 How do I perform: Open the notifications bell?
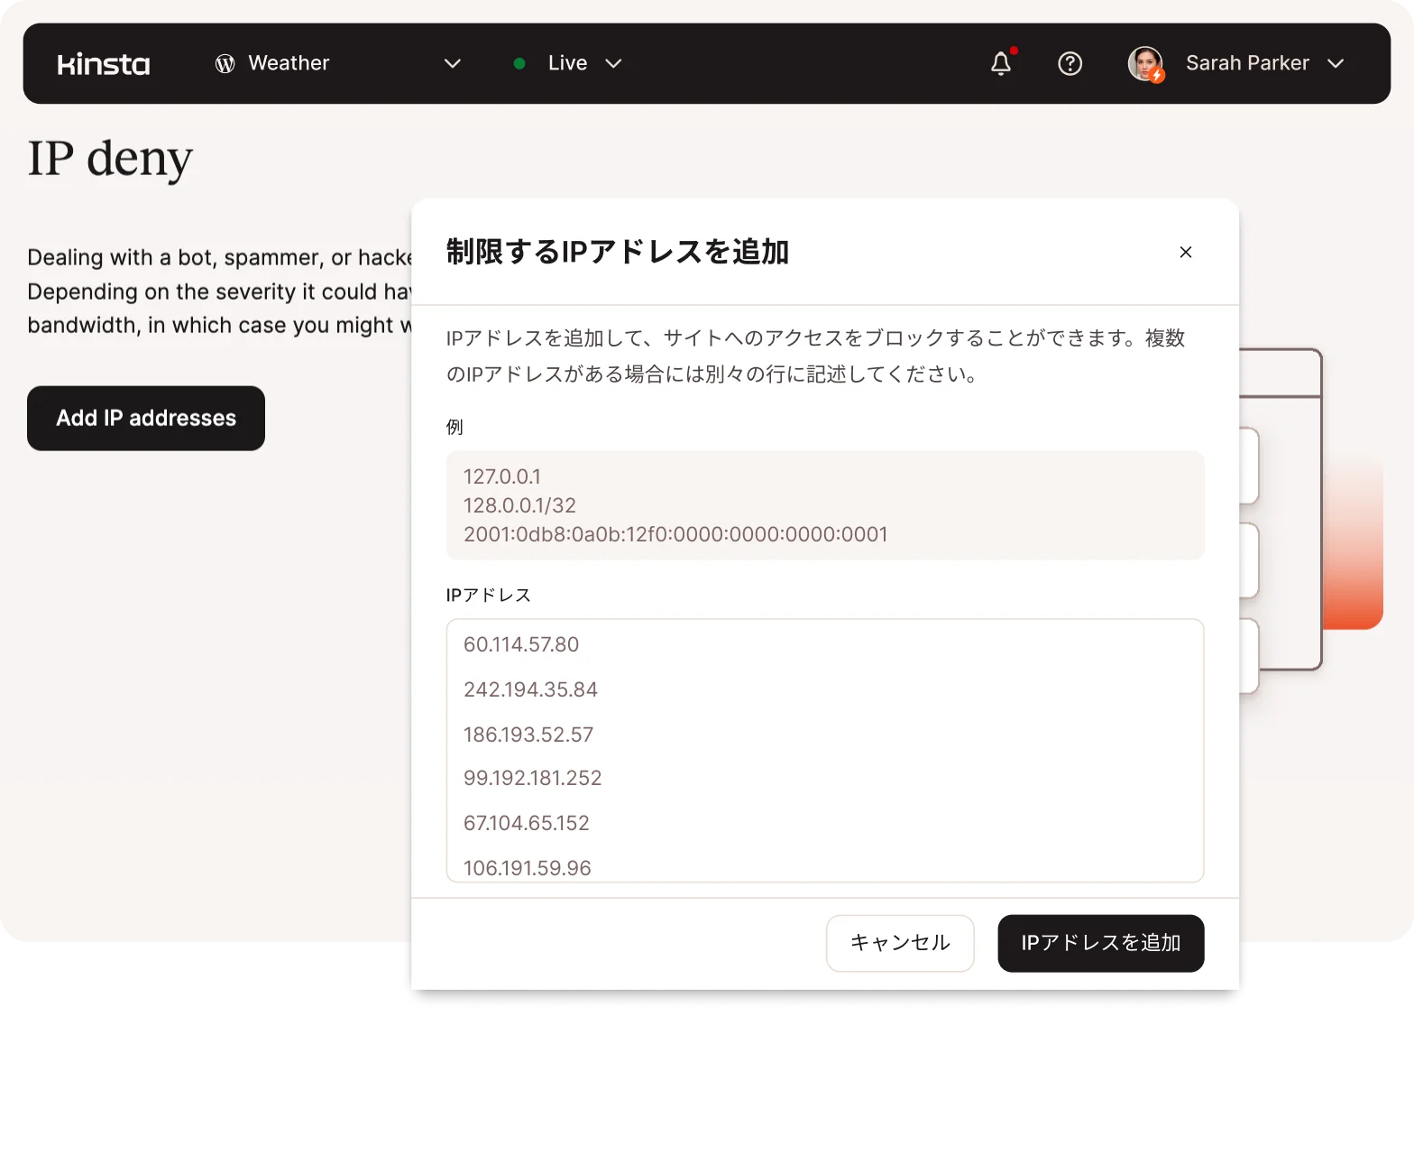click(1001, 64)
